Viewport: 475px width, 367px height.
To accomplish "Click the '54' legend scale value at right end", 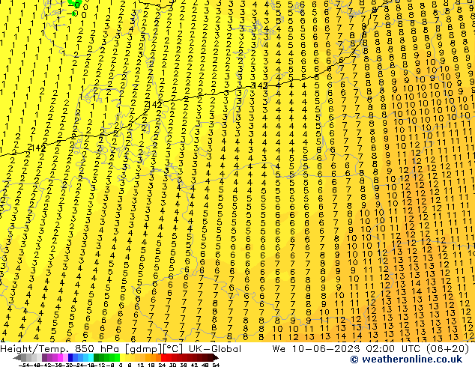I will click(216, 365).
